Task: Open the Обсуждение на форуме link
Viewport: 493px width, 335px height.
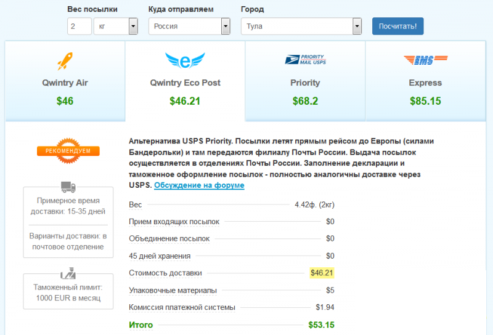Action: click(199, 185)
